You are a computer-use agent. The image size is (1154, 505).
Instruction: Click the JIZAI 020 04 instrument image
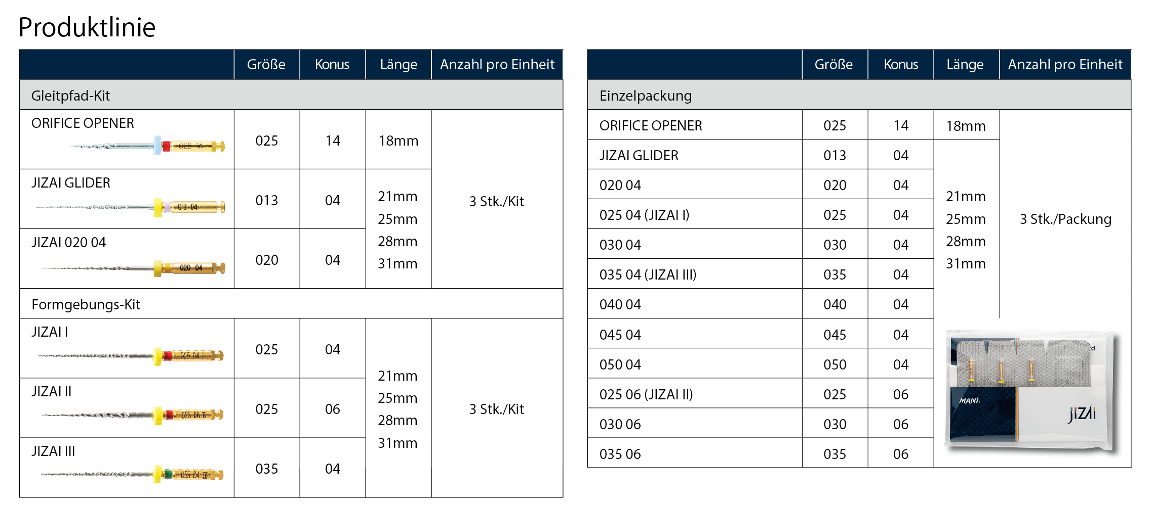coord(133,267)
